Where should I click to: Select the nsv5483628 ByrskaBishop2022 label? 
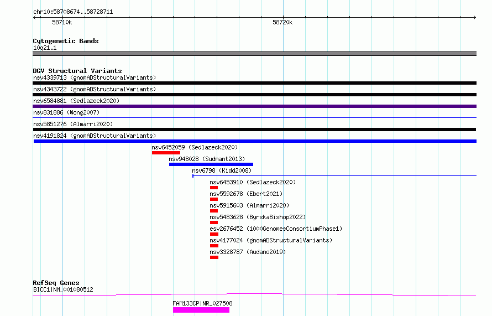pos(258,217)
